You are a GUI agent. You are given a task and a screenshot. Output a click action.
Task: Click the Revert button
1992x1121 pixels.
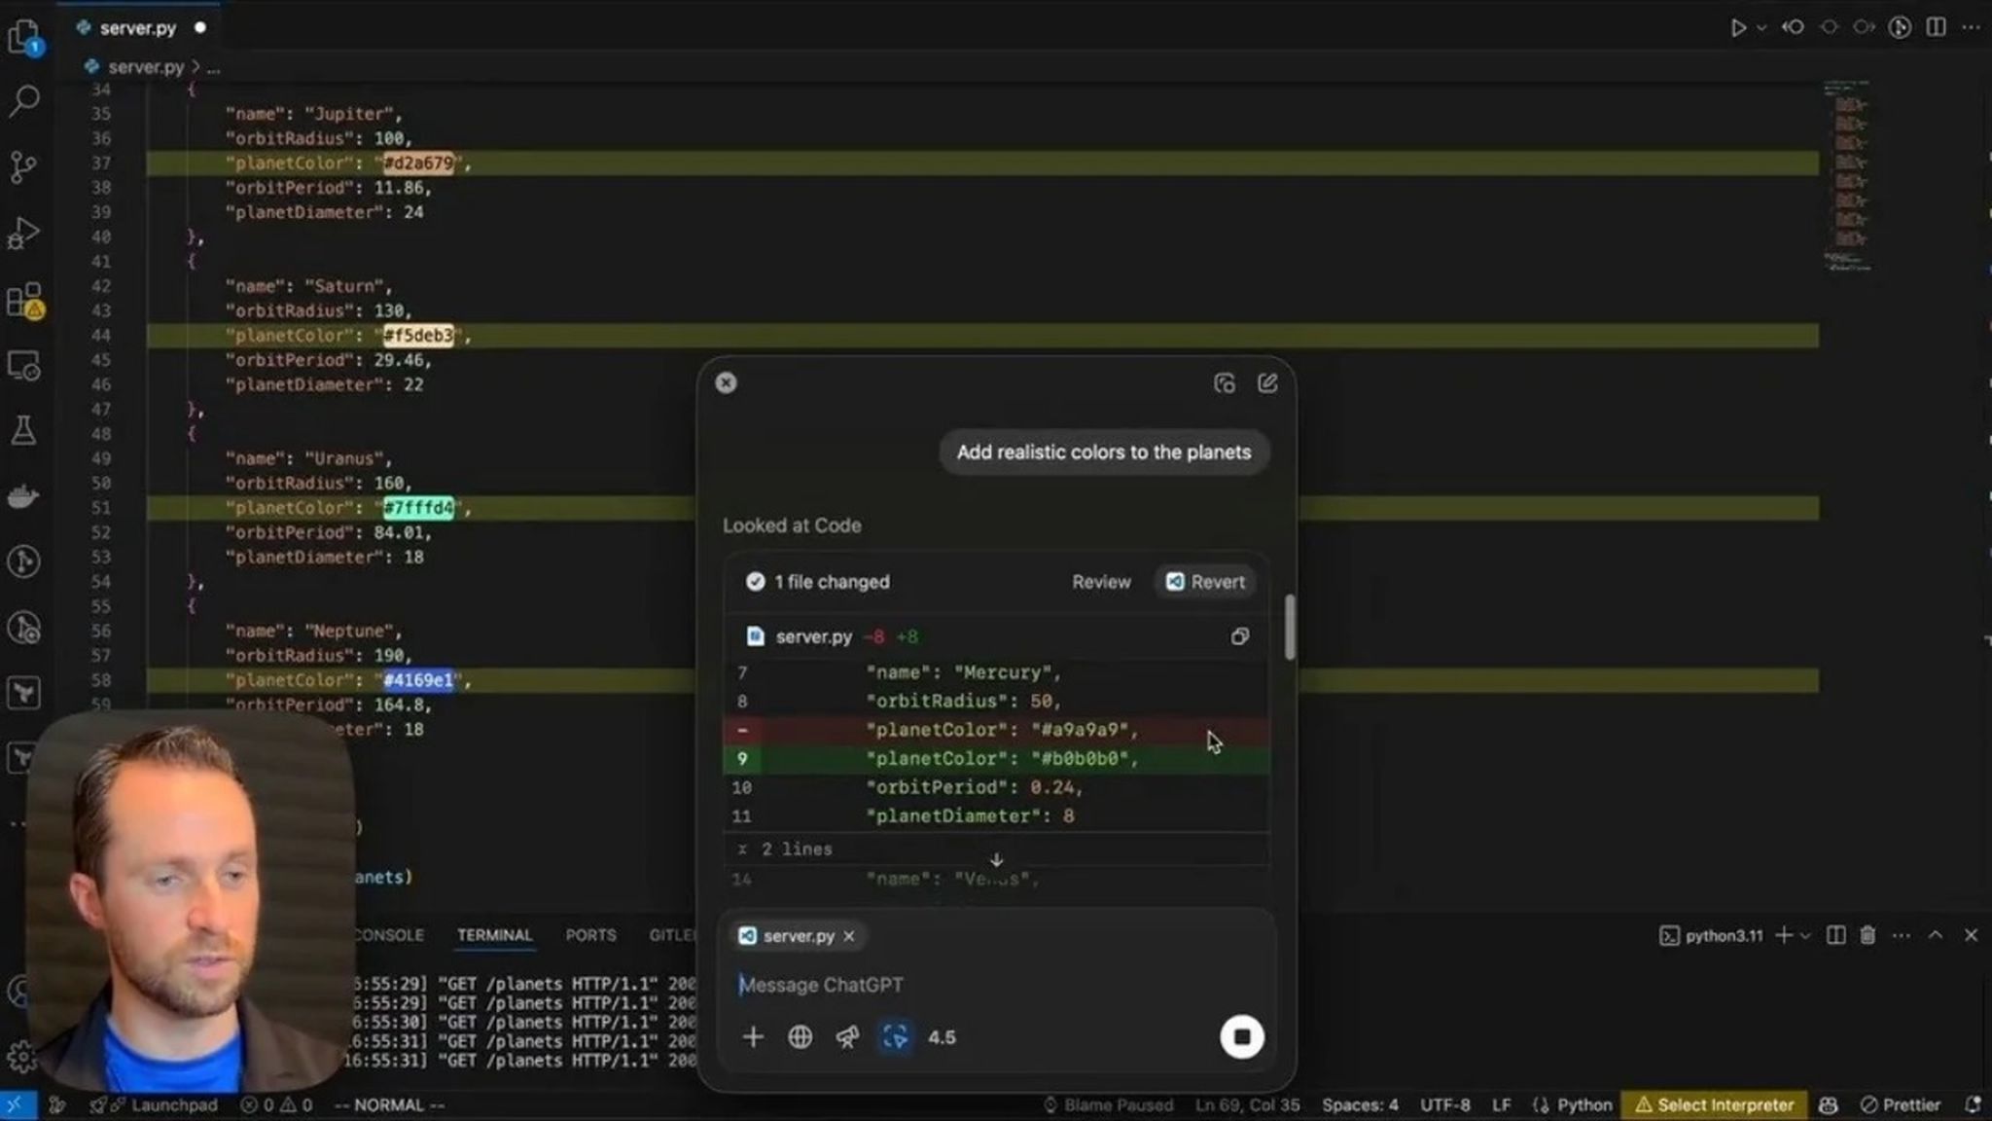click(x=1205, y=582)
